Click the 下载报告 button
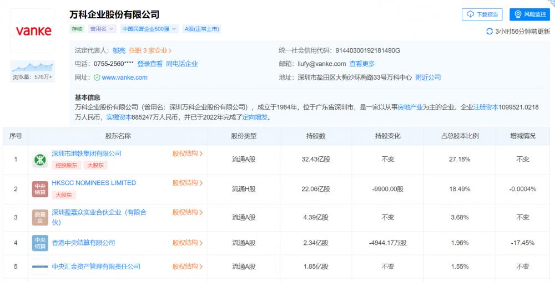This screenshot has width=555, height=282. (482, 14)
